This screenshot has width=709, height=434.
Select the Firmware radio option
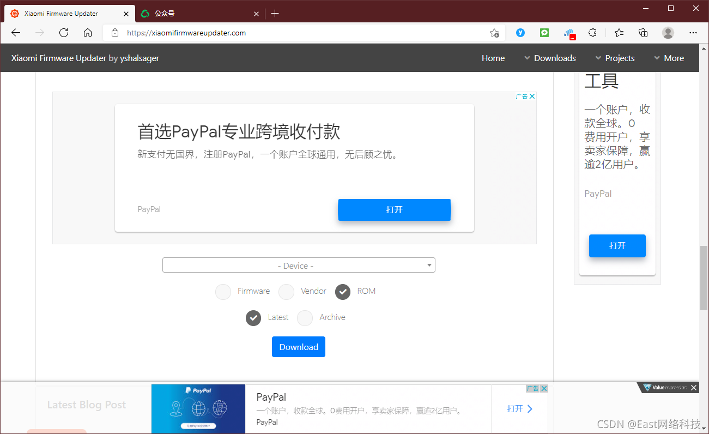coord(223,292)
